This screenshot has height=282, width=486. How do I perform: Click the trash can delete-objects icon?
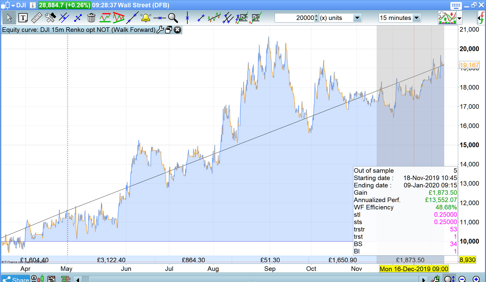(x=91, y=18)
